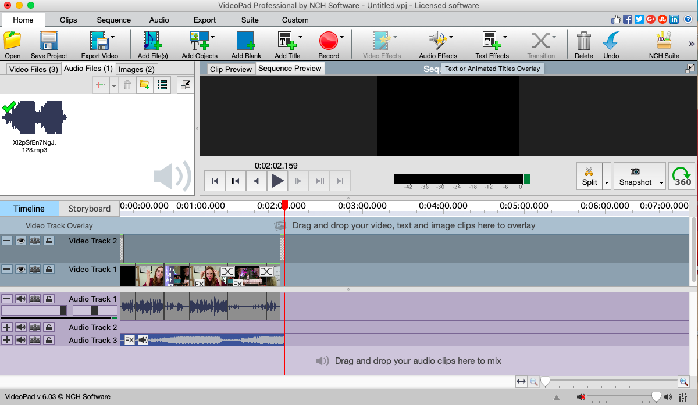Expand Audio Track 2 with plus button
The height and width of the screenshot is (405, 698).
(x=7, y=328)
